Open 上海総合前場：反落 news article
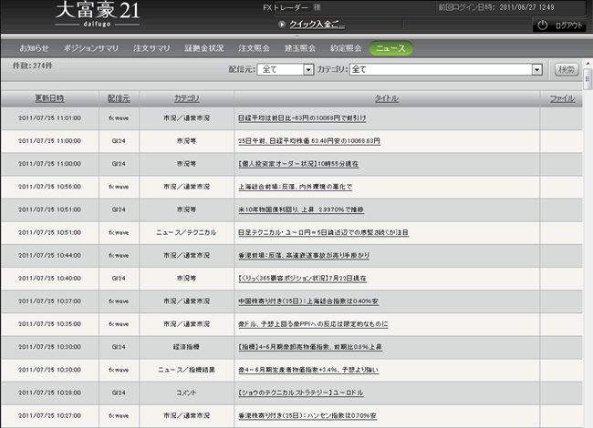 click(295, 187)
